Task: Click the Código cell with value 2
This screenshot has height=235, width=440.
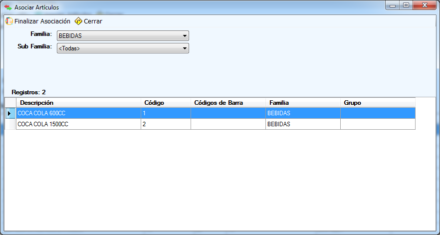Action: [166, 124]
